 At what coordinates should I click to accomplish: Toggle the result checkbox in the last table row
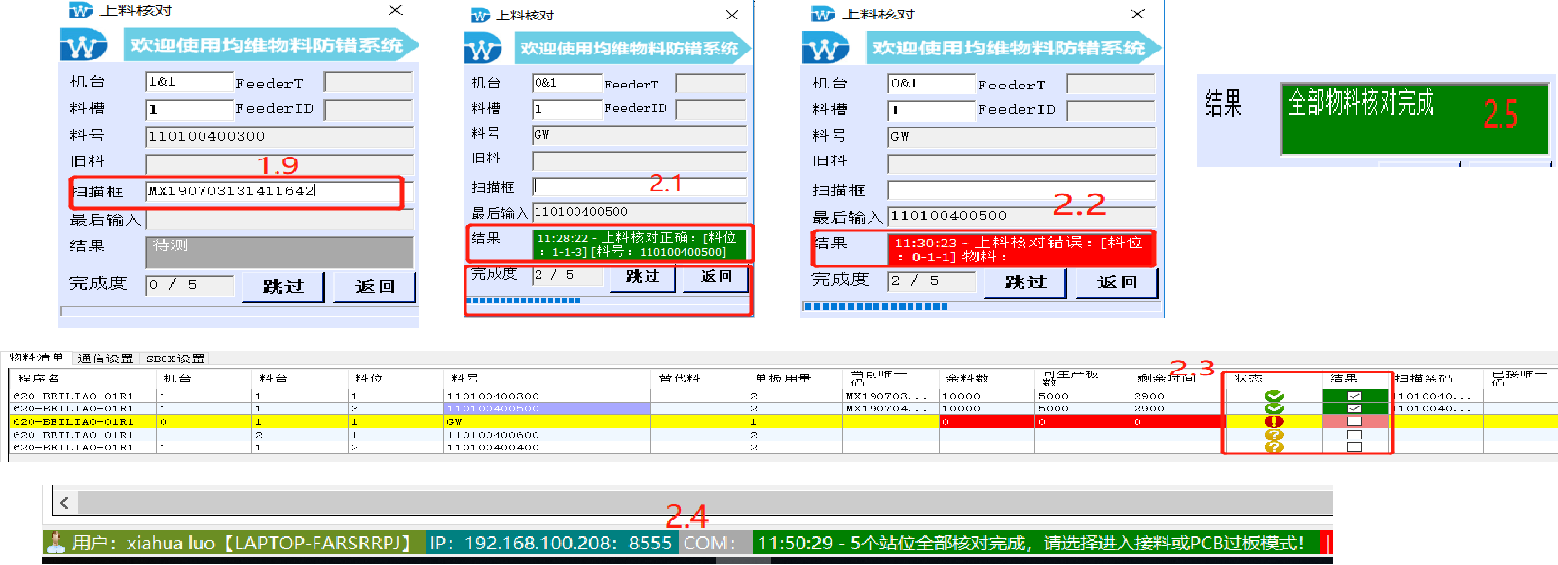tap(1354, 447)
